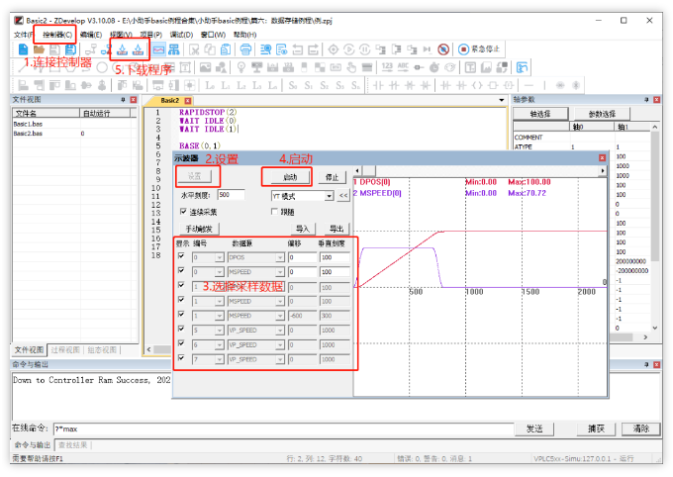The width and height of the screenshot is (673, 477).
Task: Click the red prohibited clear-breakpoints icon
Action: click(x=443, y=49)
